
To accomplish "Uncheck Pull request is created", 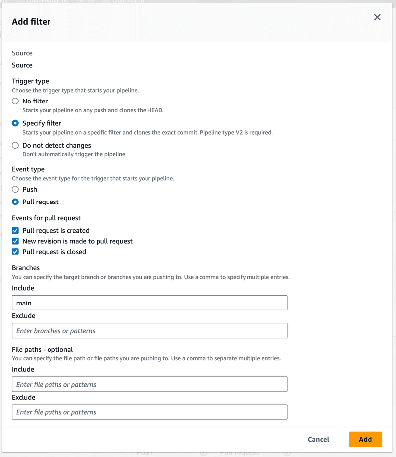I will pos(15,230).
